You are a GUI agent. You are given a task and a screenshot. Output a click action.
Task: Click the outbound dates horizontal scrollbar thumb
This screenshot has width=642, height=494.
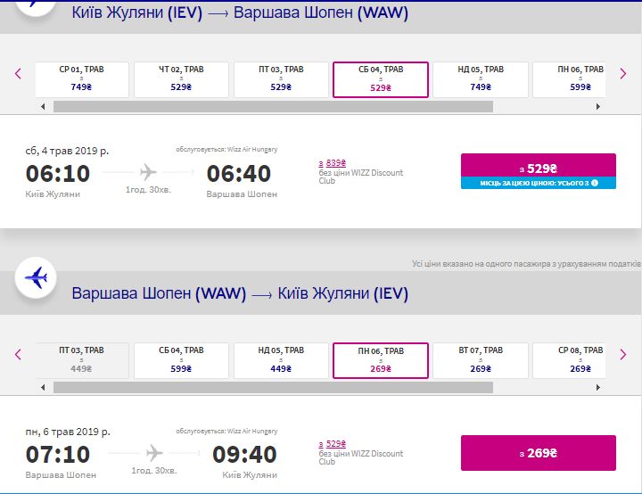coord(272,107)
